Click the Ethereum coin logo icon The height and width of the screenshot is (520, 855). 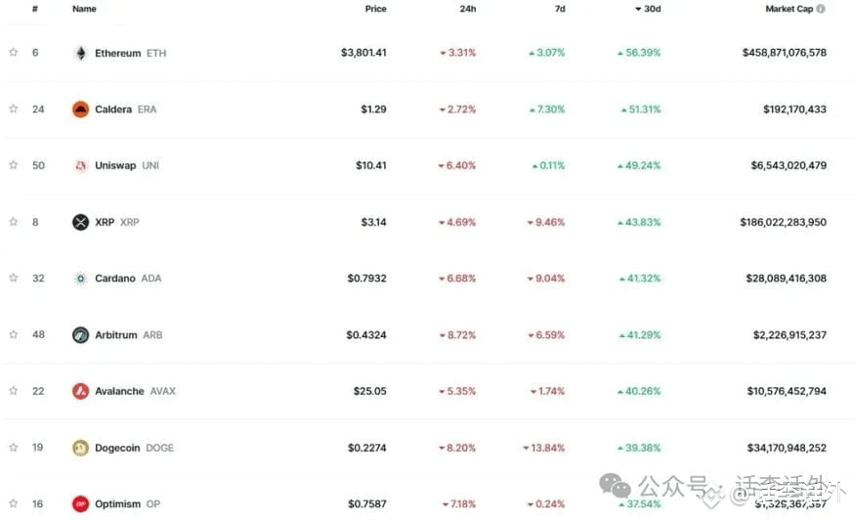click(81, 53)
